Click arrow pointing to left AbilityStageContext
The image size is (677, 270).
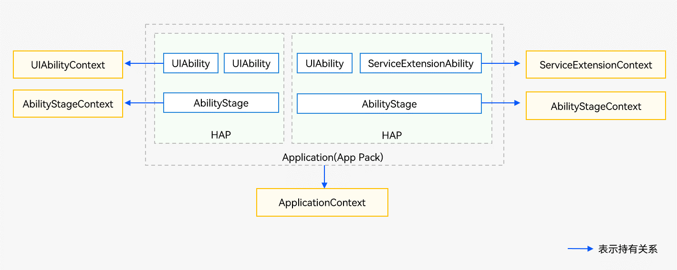(143, 102)
